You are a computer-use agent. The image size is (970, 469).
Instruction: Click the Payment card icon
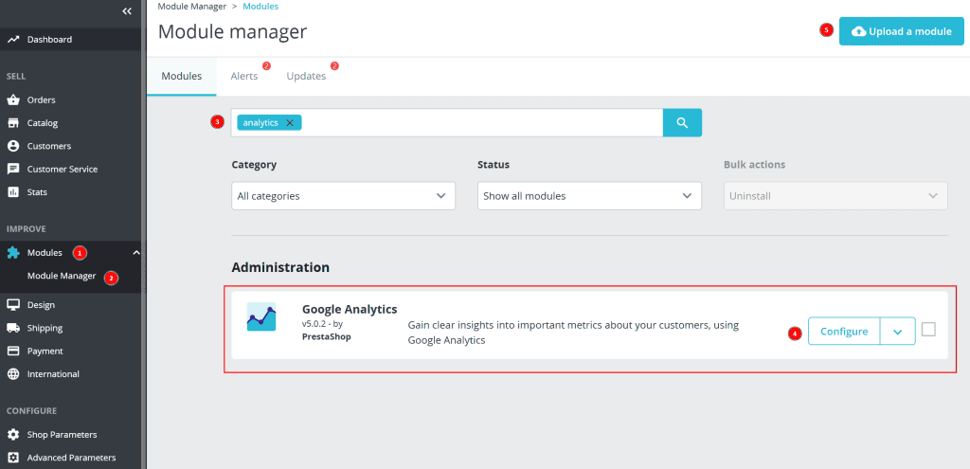[x=13, y=351]
